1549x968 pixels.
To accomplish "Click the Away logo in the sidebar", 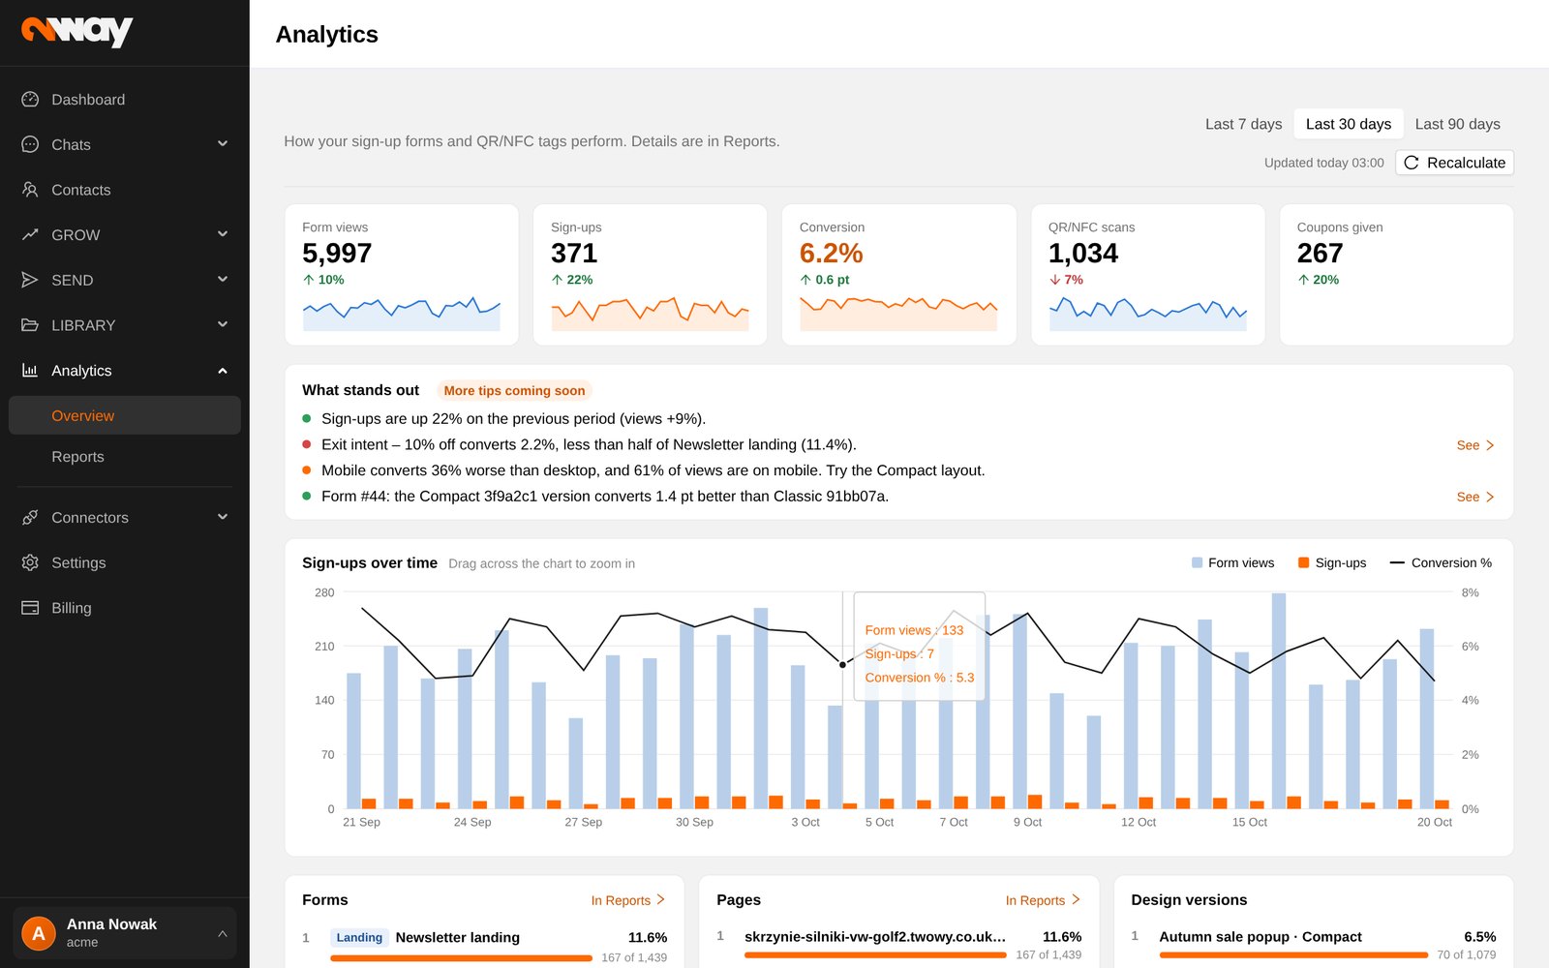I will pos(76,31).
